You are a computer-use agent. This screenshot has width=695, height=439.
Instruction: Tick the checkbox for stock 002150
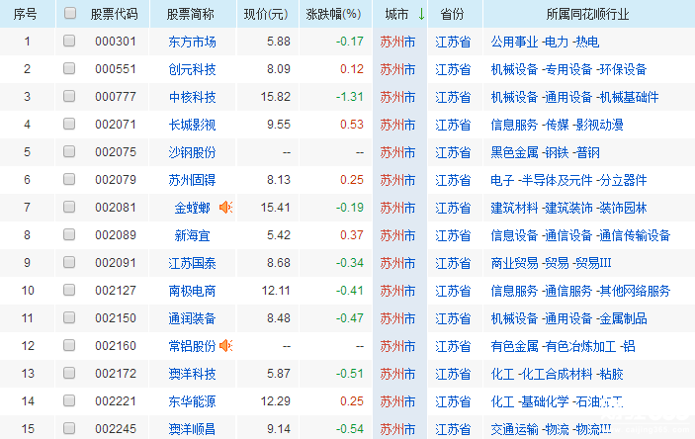(69, 317)
